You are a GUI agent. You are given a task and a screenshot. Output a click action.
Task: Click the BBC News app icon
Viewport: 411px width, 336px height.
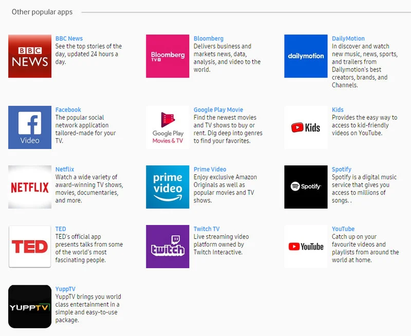pyautogui.click(x=30, y=56)
